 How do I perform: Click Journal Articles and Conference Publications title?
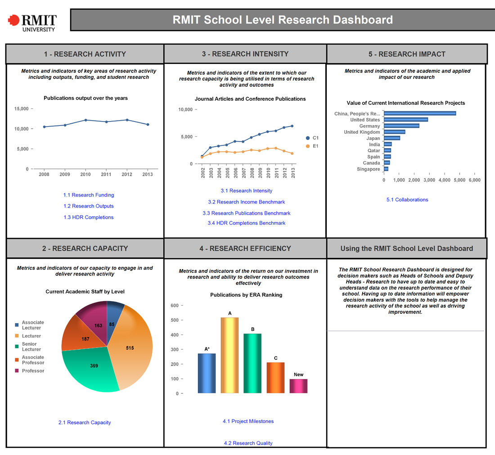pyautogui.click(x=250, y=99)
